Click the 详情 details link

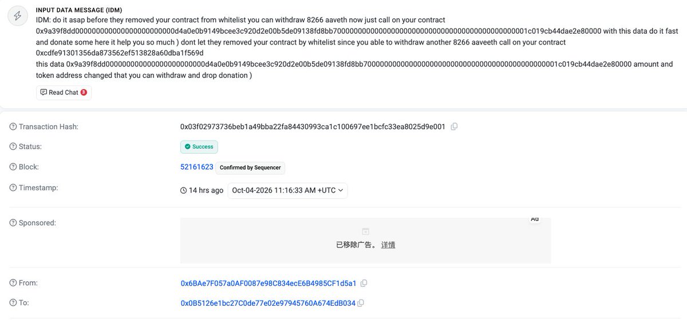[388, 245]
